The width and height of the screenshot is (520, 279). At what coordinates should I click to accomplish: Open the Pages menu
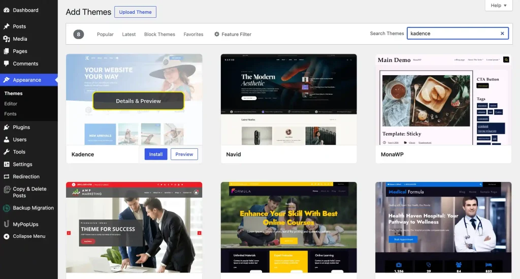coord(20,51)
